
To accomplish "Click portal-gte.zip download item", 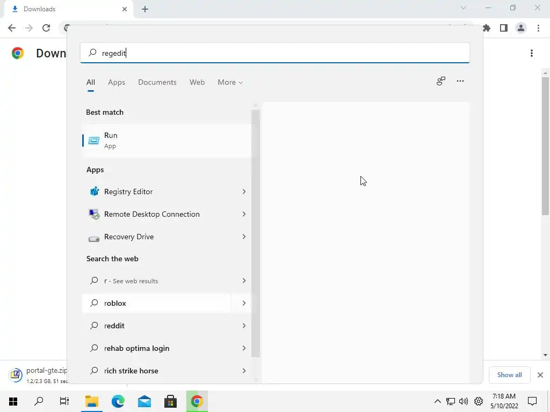I will coord(38,375).
